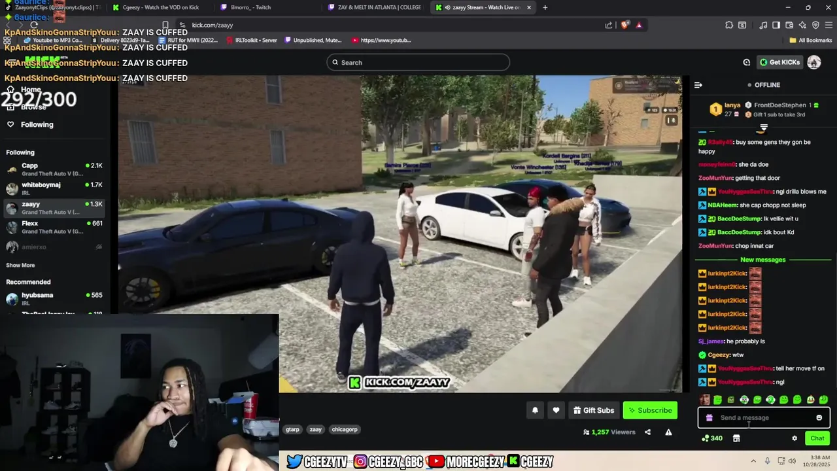The width and height of the screenshot is (837, 471).
Task: Open Flexx channel in Following list
Action: [x=54, y=227]
